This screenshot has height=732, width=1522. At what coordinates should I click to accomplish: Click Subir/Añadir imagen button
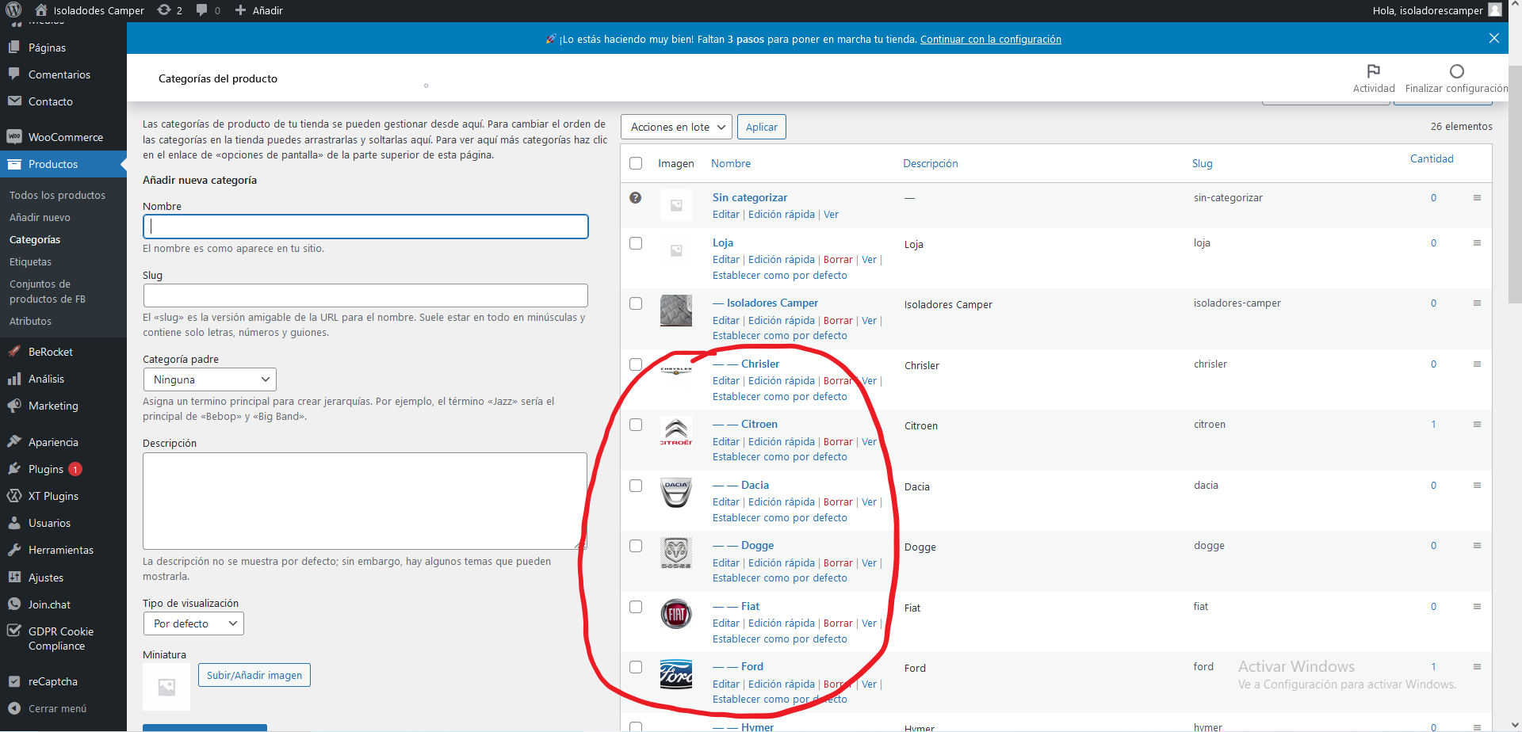pos(254,675)
